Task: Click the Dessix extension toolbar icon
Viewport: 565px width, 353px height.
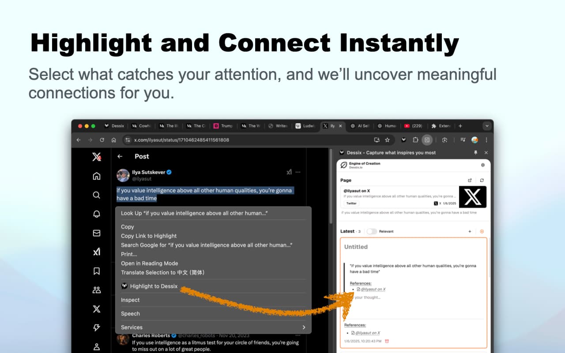Action: (x=403, y=140)
